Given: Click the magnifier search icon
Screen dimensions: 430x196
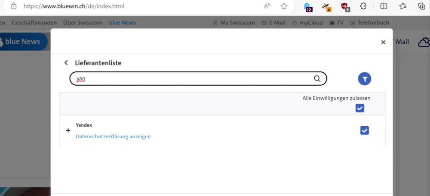Looking at the screenshot, I should [x=317, y=79].
